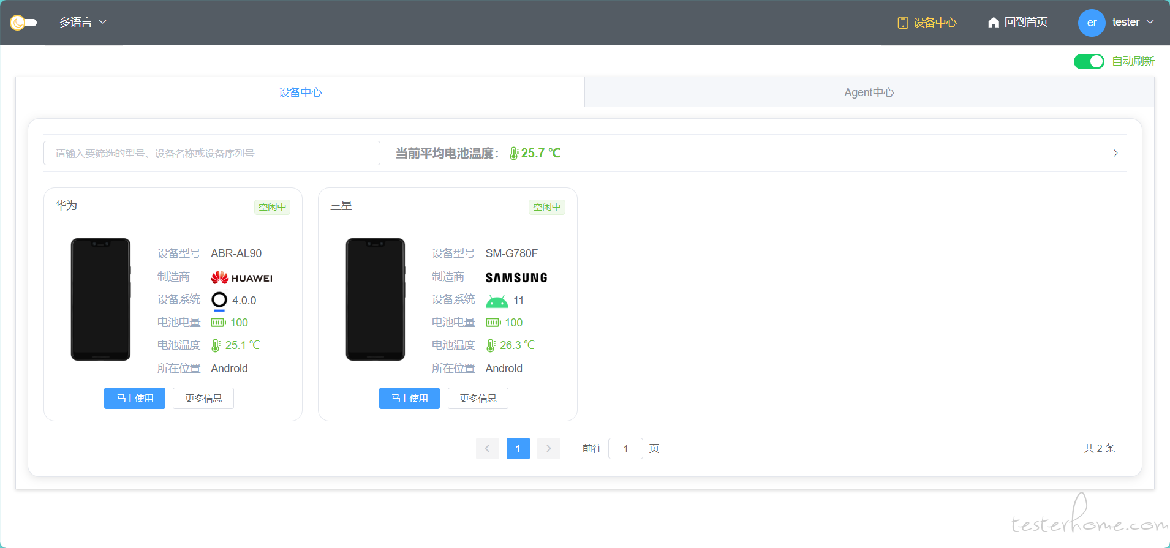Disable the 自动刷新 auto-refresh switch

pos(1089,61)
